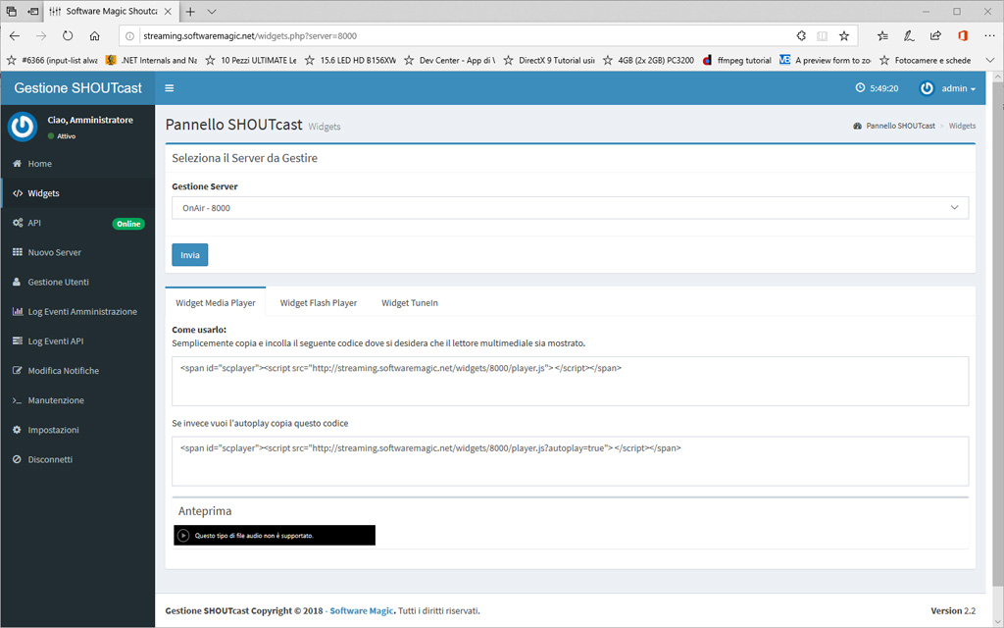Refresh the page with reload icon
The width and height of the screenshot is (1004, 628).
pyautogui.click(x=68, y=36)
